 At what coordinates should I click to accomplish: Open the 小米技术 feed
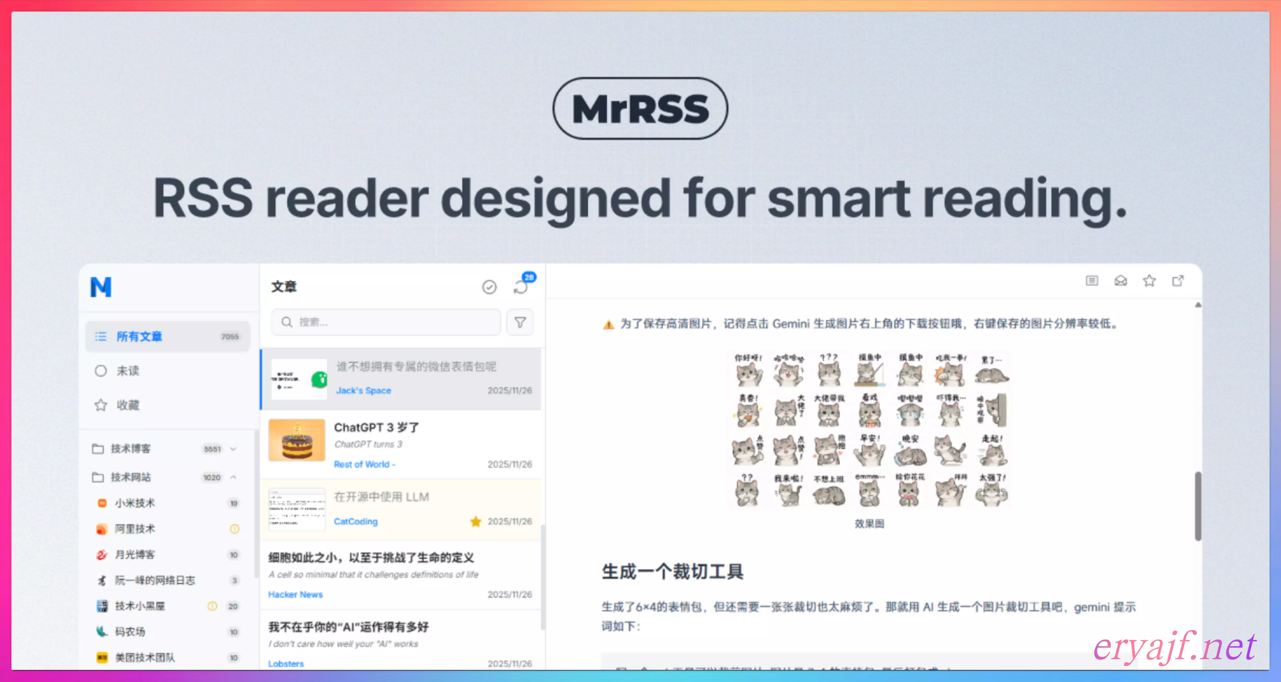coord(135,503)
